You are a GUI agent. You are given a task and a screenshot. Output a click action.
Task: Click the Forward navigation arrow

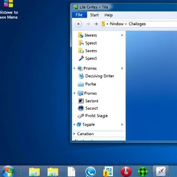88,24
